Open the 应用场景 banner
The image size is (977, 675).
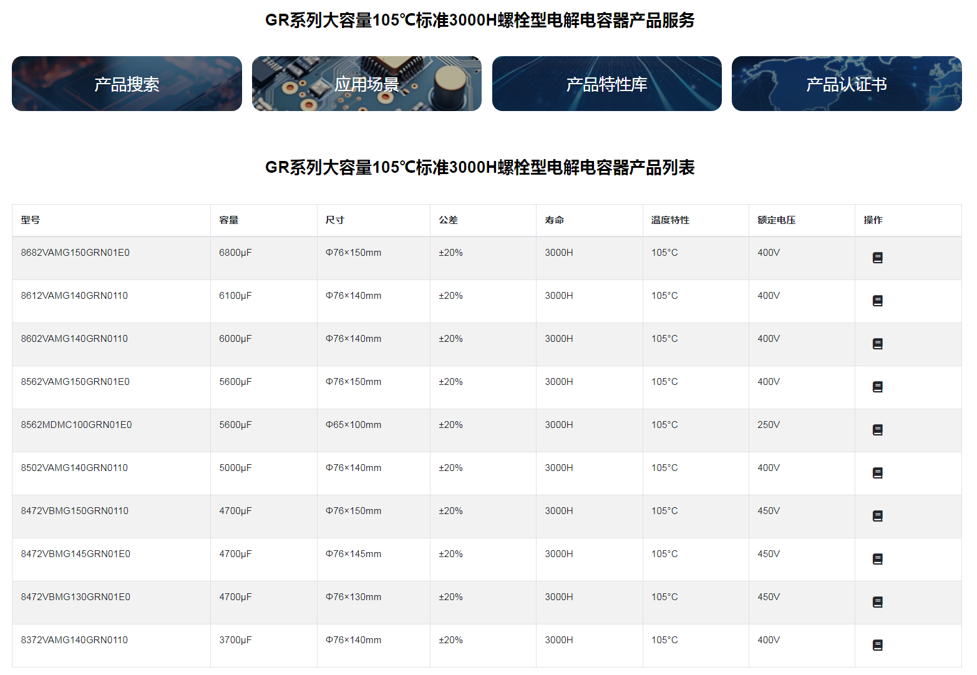coord(367,84)
